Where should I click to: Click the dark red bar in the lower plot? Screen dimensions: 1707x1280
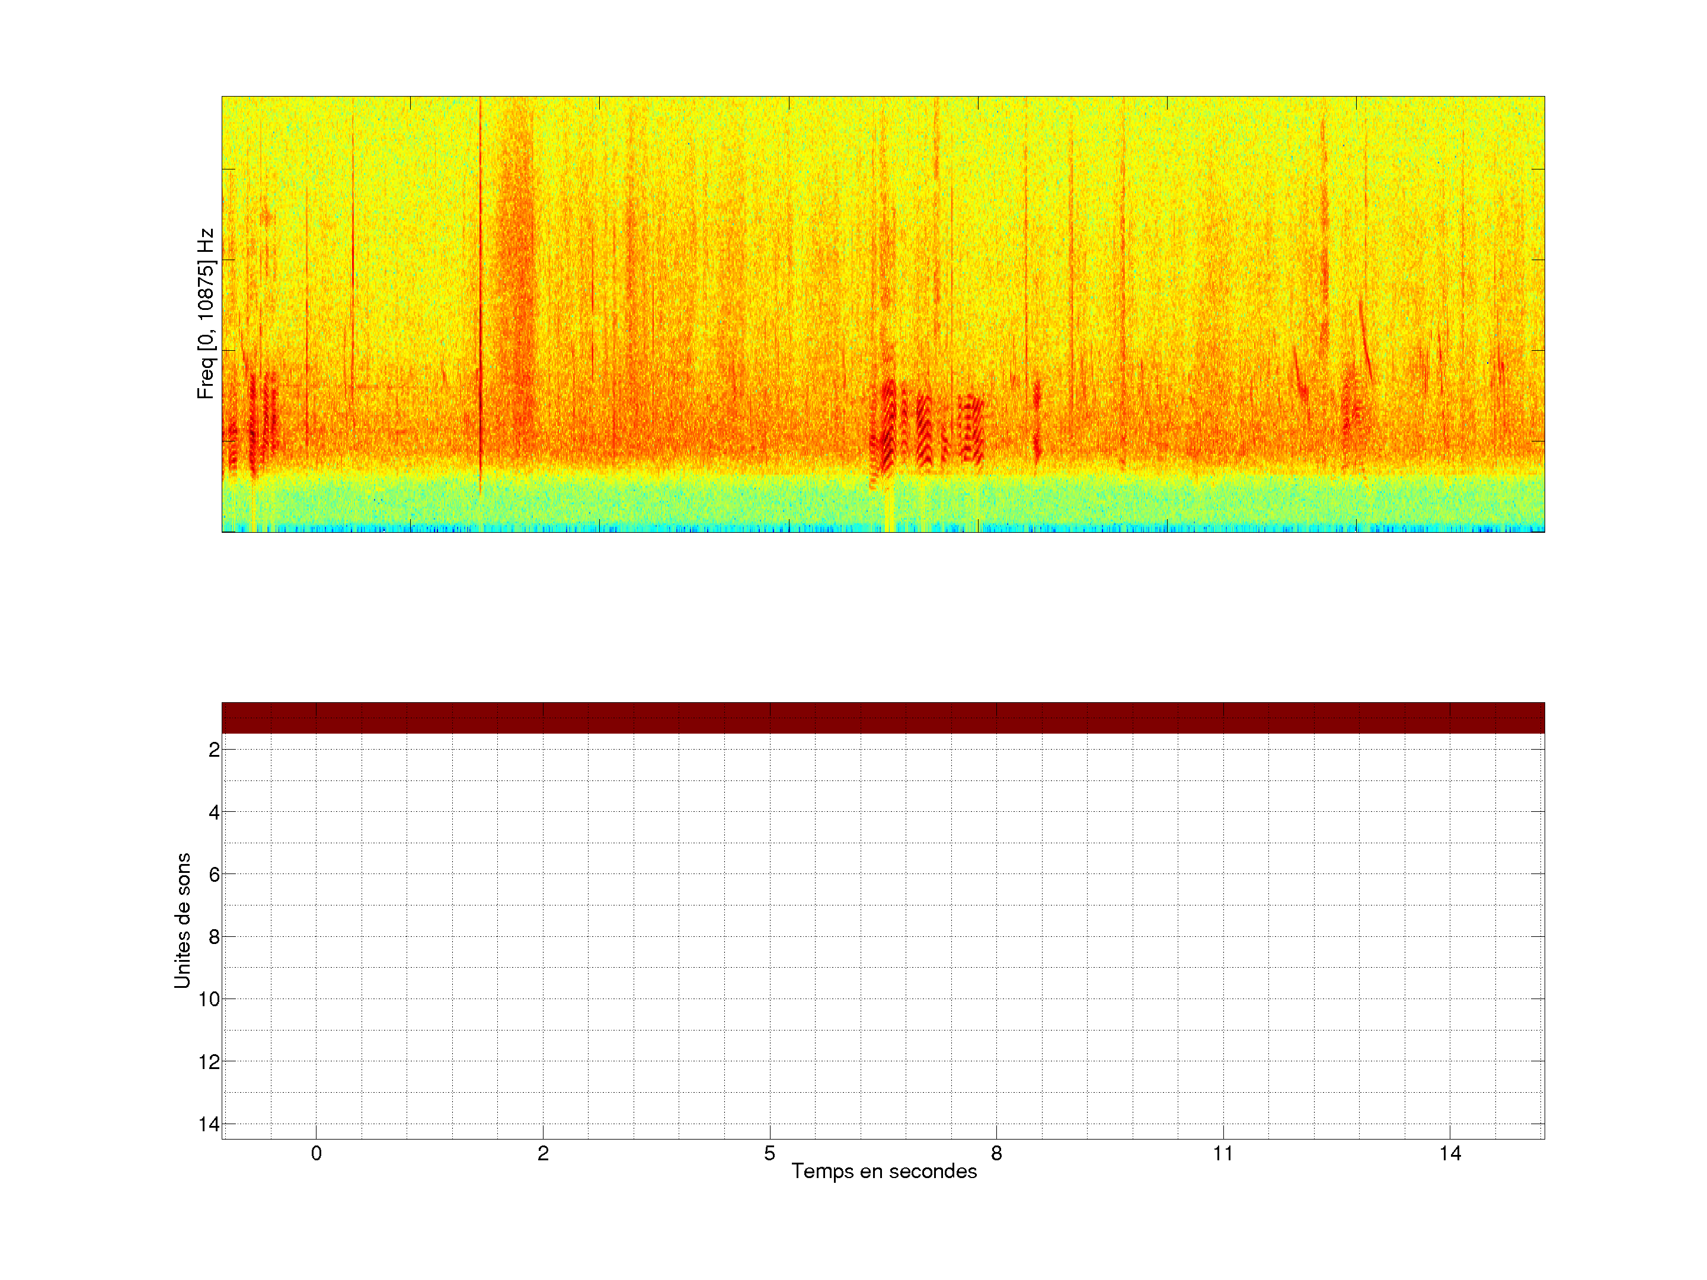(883, 718)
